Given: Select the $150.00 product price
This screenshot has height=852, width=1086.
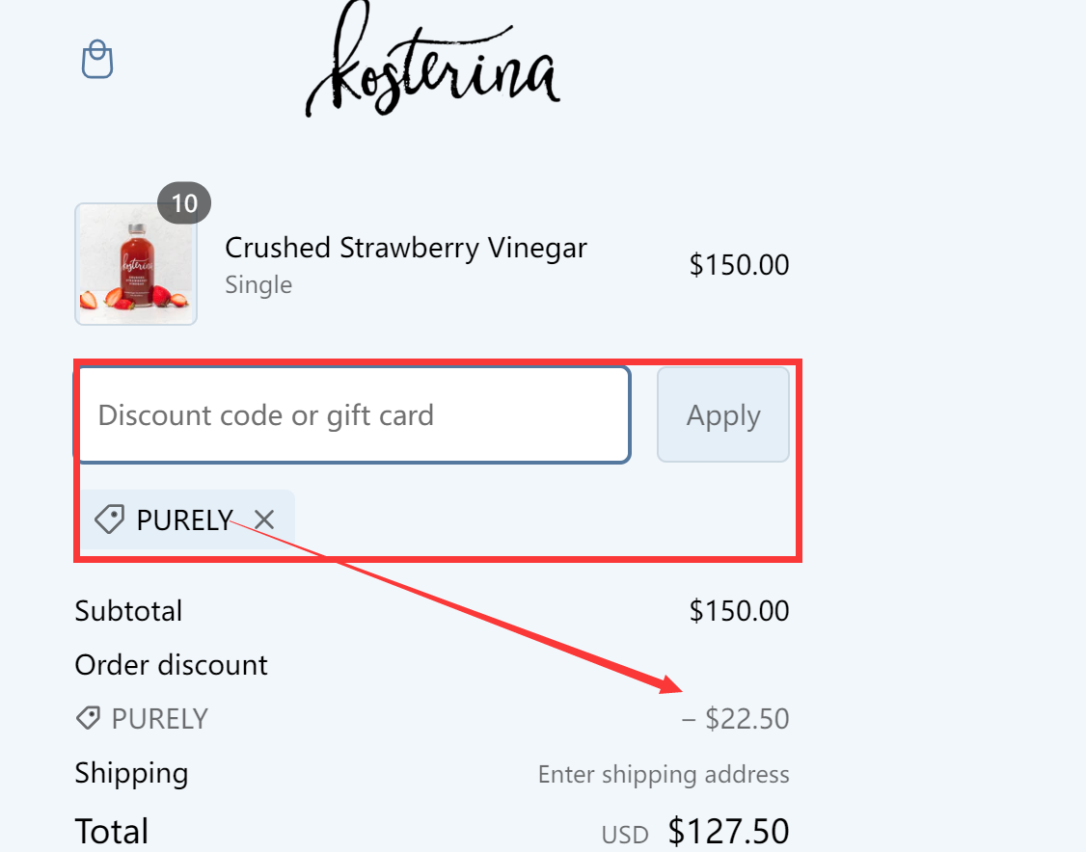Looking at the screenshot, I should pyautogui.click(x=740, y=264).
